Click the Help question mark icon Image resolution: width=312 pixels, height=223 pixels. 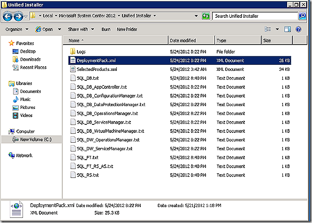coord(298,29)
